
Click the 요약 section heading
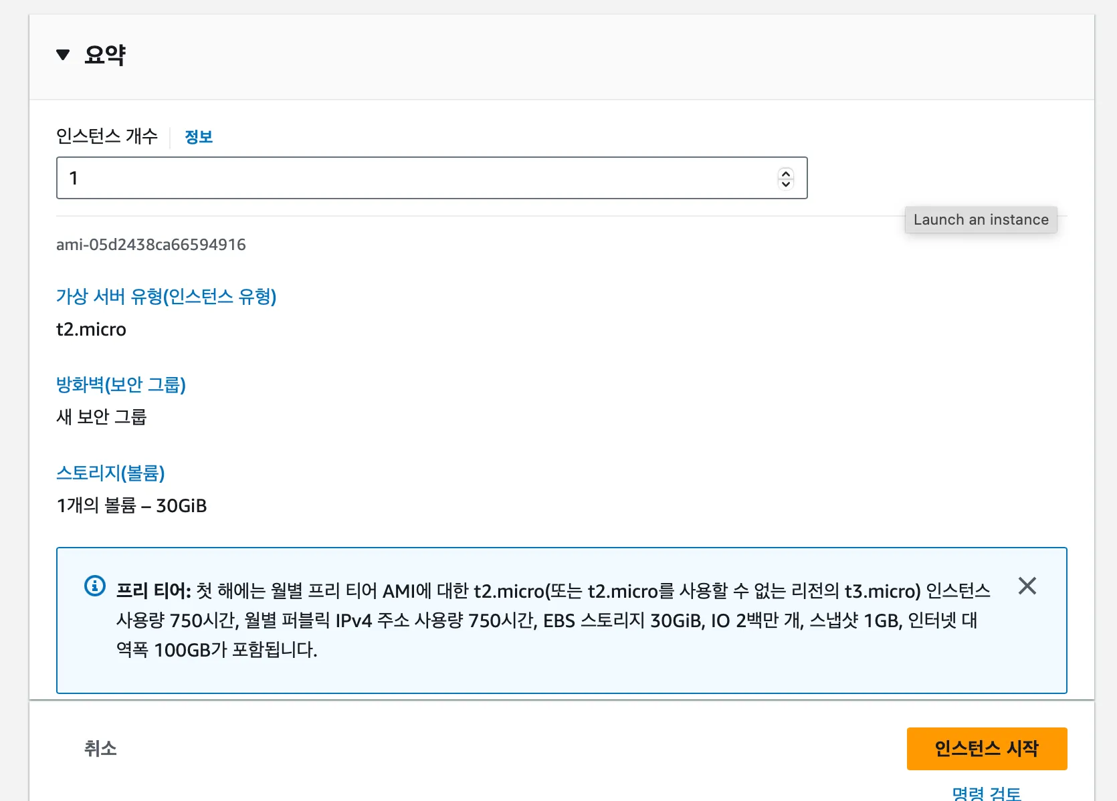pyautogui.click(x=105, y=55)
